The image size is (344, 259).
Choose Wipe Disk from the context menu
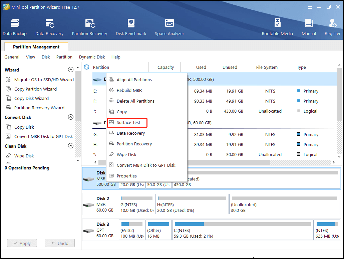click(147, 154)
